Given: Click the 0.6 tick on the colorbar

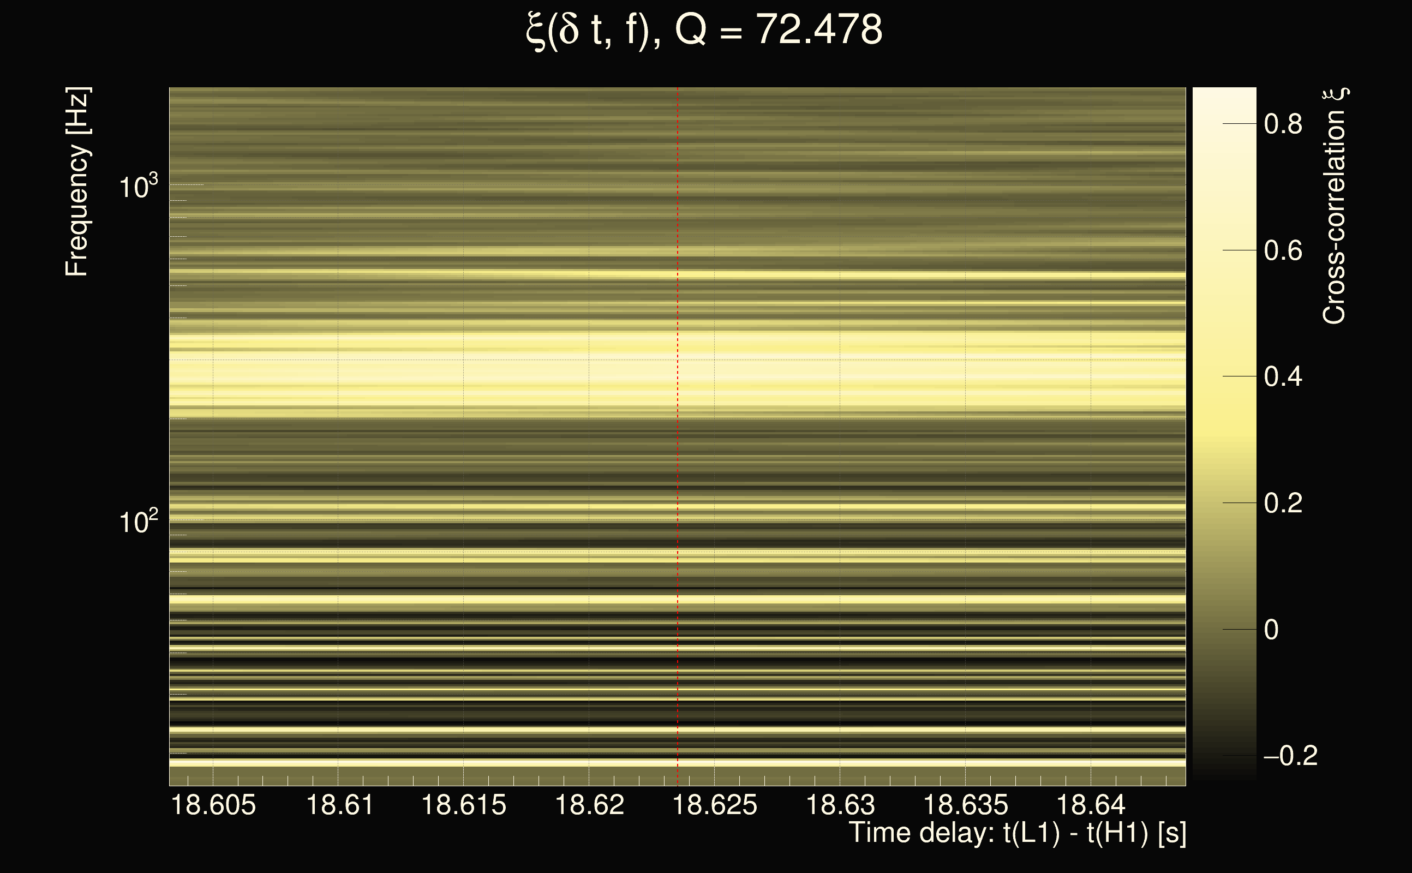Looking at the screenshot, I should coord(1283,250).
